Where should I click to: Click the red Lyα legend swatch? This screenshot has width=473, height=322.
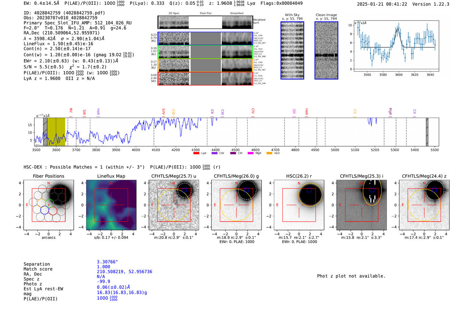(x=196, y=153)
